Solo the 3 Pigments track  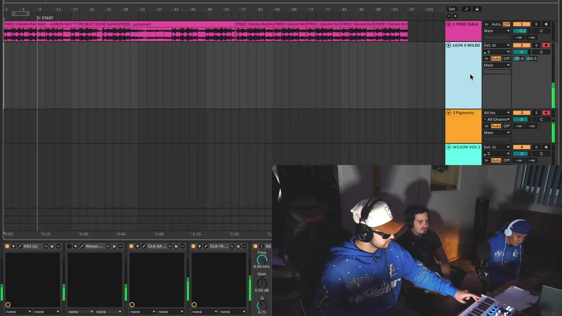click(536, 113)
